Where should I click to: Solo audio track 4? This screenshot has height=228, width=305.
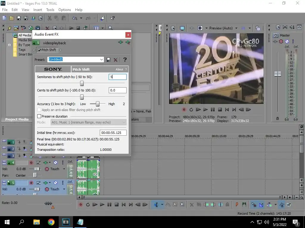click(x=63, y=163)
